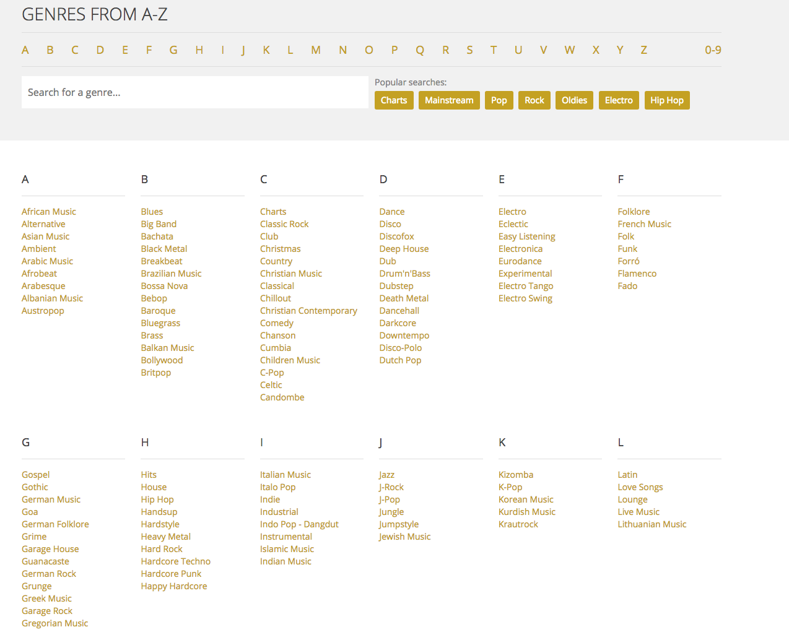789x640 pixels.
Task: Click the Jewish Music genre link
Action: pos(405,537)
